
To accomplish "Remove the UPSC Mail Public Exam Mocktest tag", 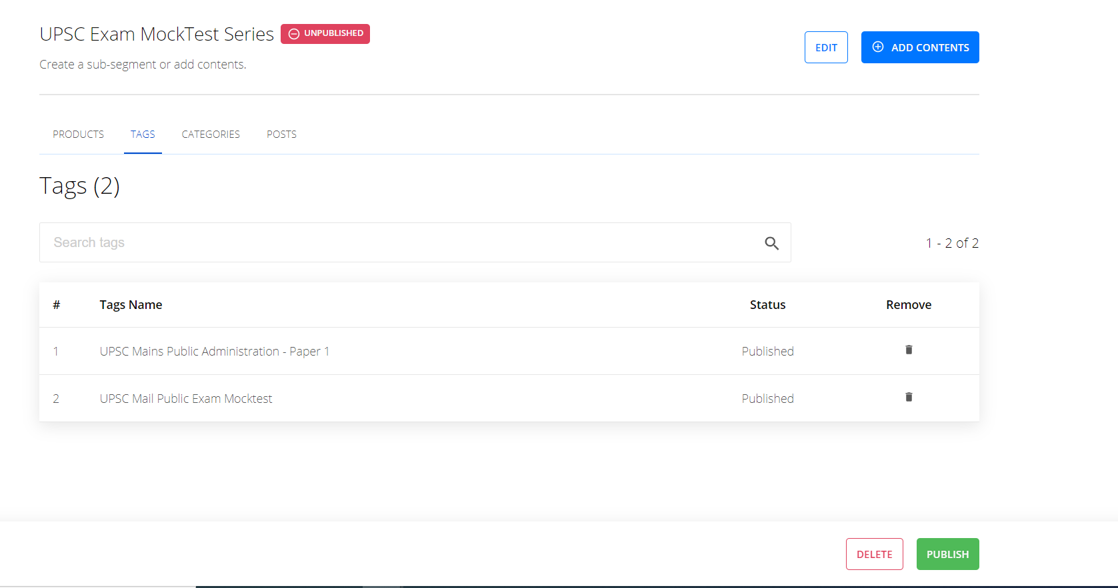I will (x=909, y=397).
